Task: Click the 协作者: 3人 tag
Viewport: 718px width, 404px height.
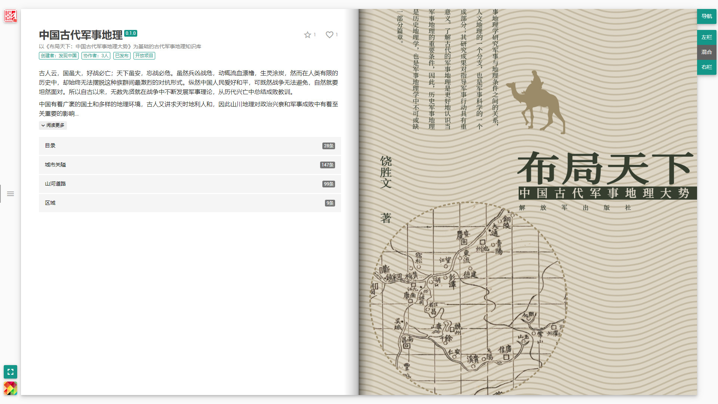Action: tap(96, 56)
